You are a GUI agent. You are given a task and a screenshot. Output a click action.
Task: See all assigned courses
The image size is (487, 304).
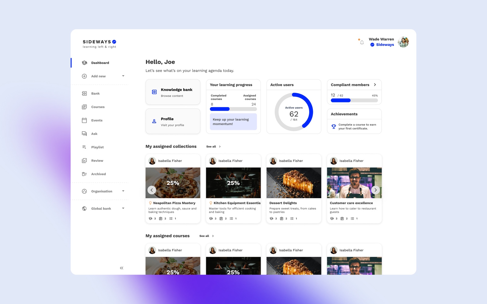click(x=204, y=236)
